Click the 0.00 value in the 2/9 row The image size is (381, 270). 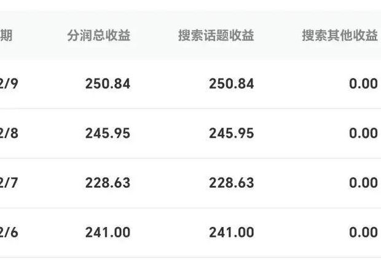click(x=363, y=83)
